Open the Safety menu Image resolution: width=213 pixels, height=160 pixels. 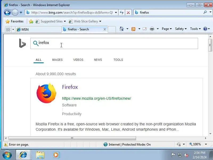[x=181, y=29]
